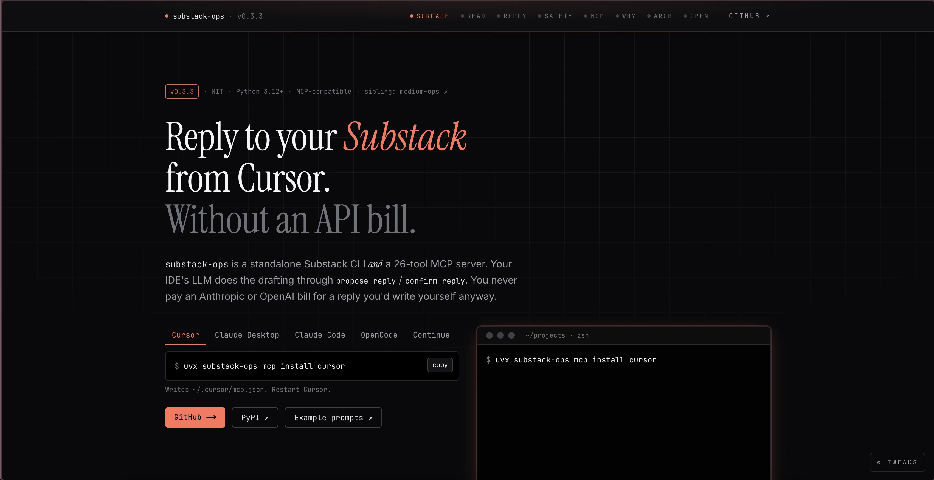The width and height of the screenshot is (934, 480).
Task: Click the 'Python 3.12+' label
Action: coord(260,92)
